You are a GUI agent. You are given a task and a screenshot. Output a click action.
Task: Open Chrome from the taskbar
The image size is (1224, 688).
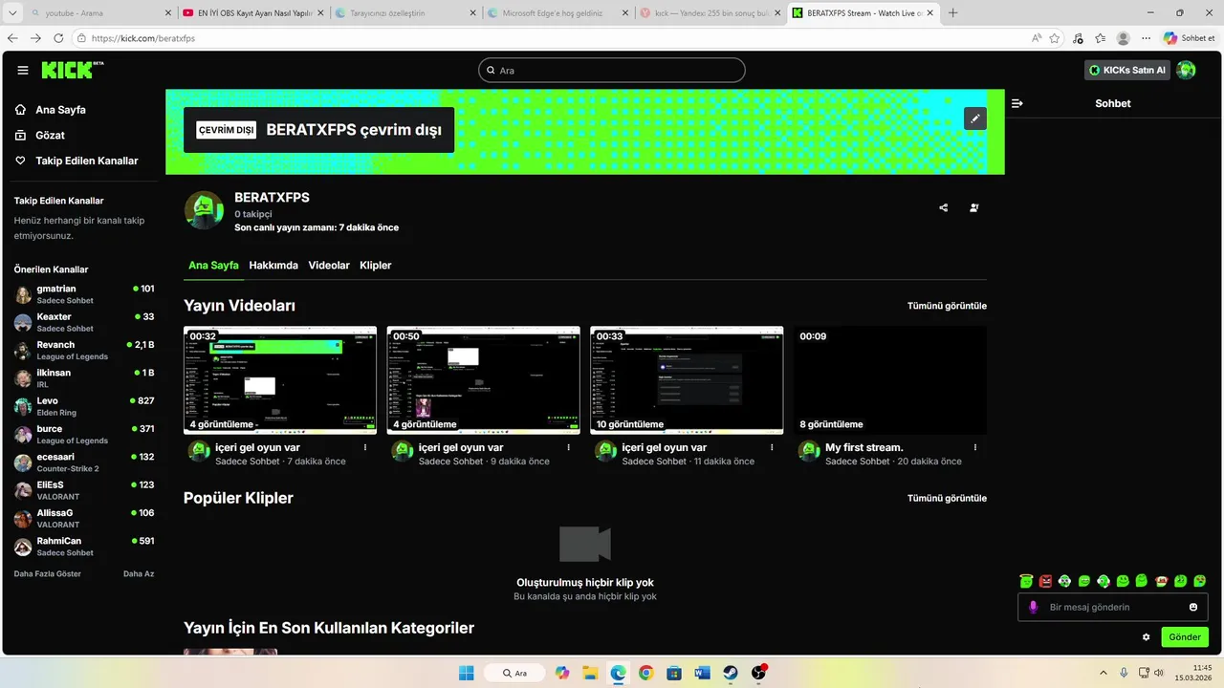[x=646, y=673]
